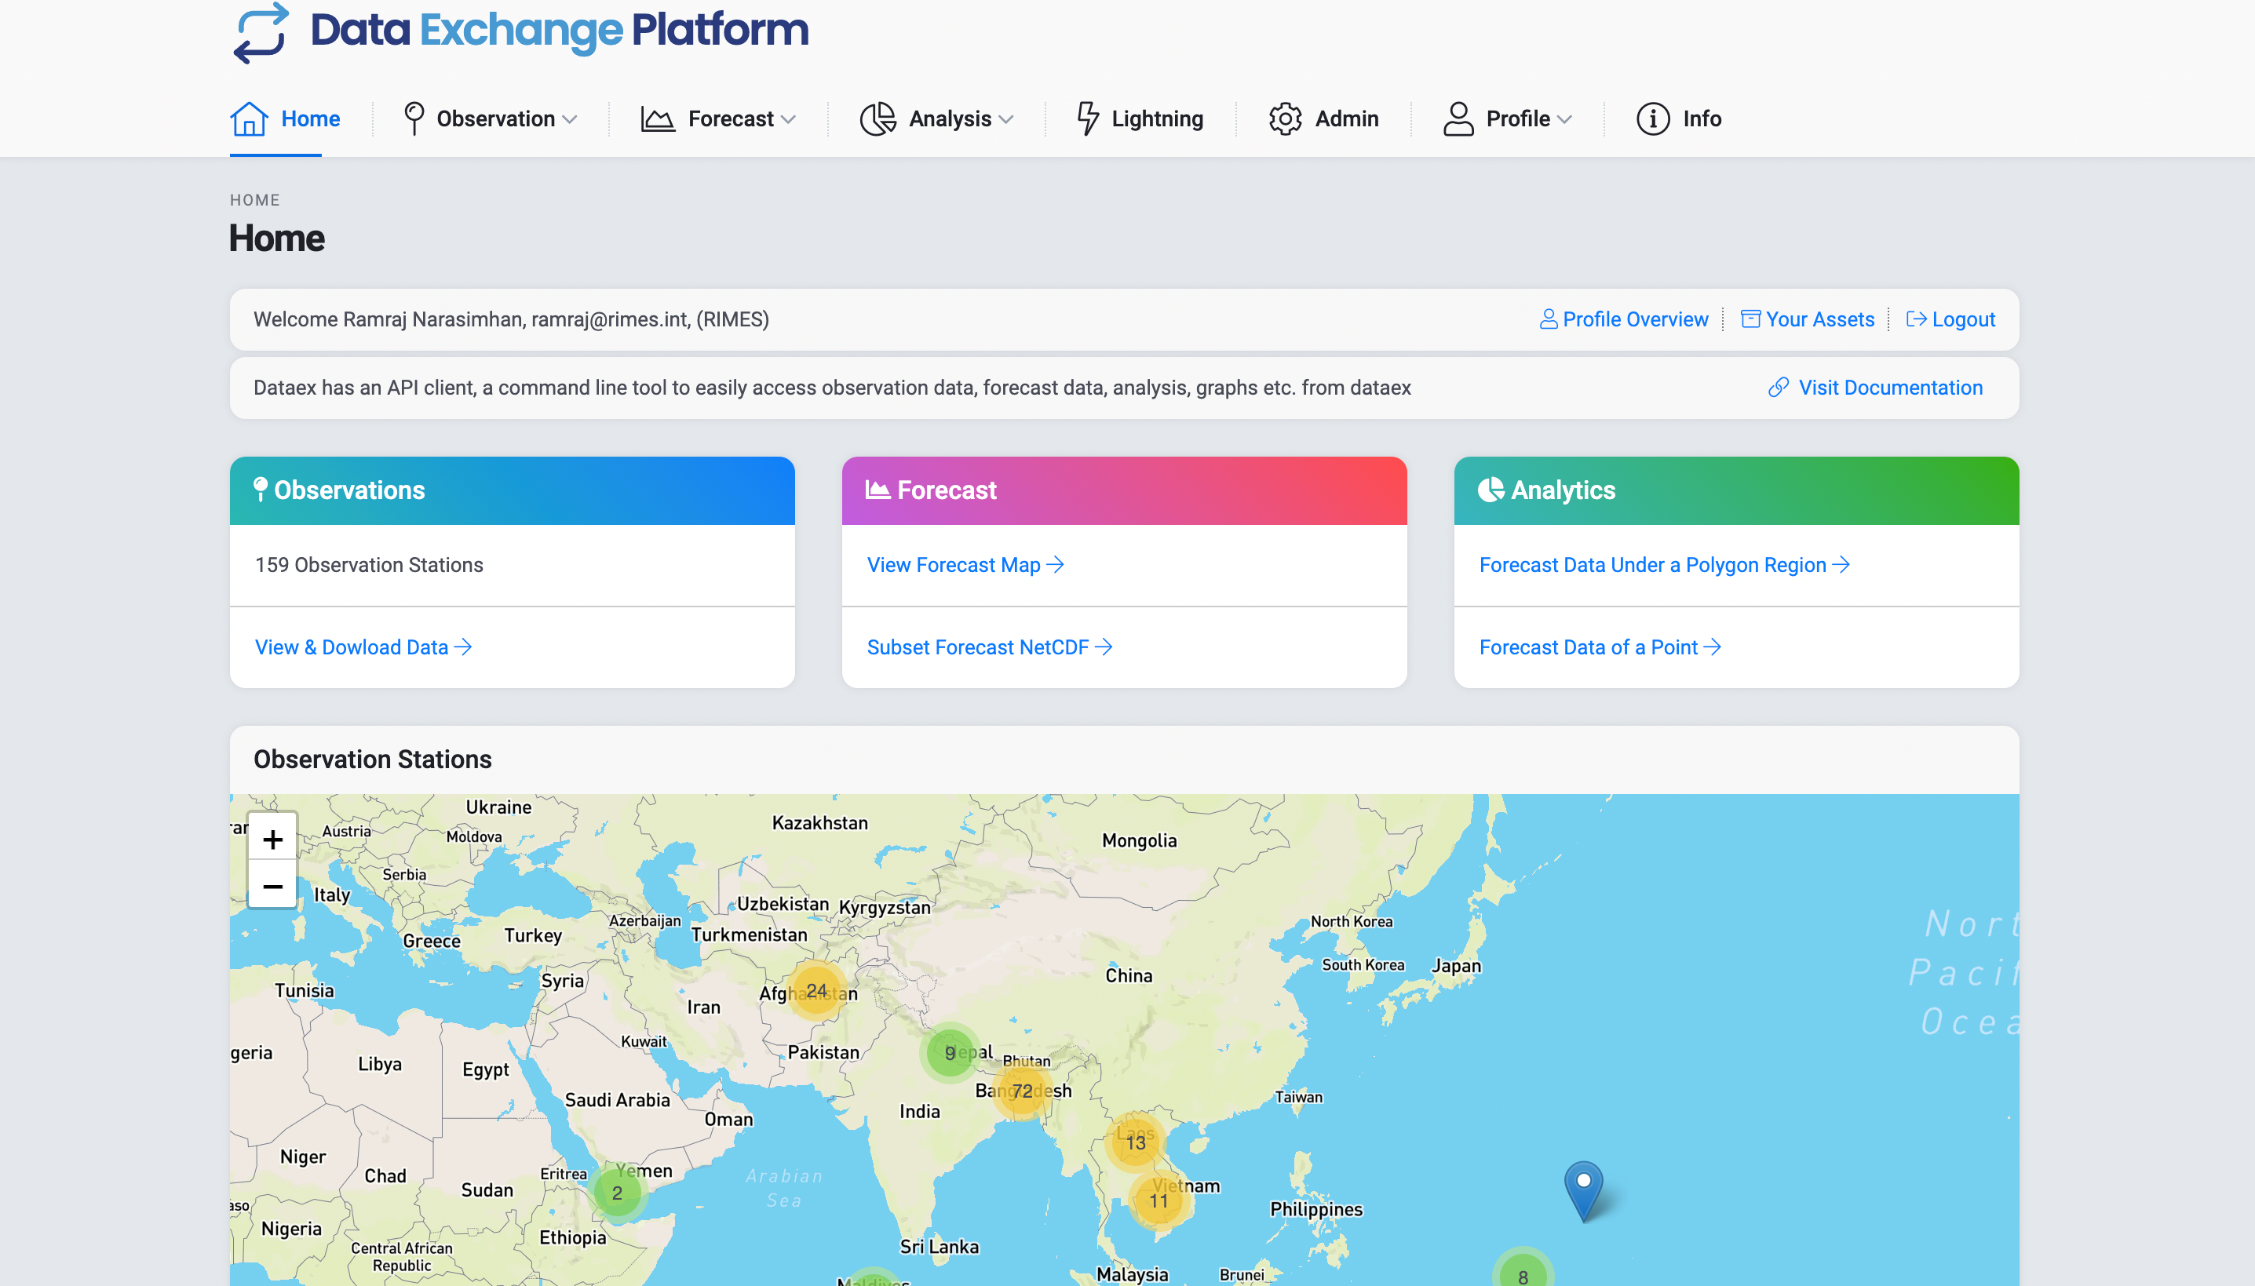Click the Profile user icon in navbar
This screenshot has width=2255, height=1286.
1458,118
